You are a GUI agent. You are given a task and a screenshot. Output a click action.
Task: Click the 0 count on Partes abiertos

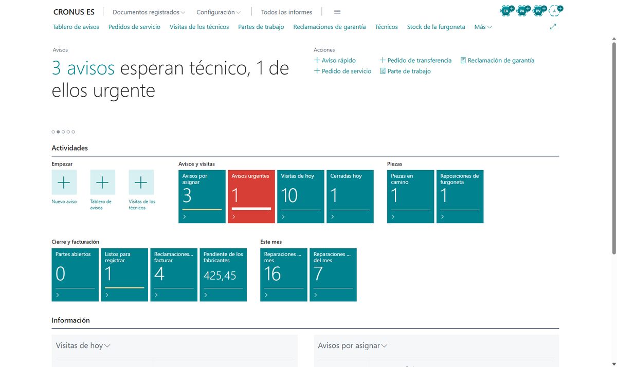(61, 274)
